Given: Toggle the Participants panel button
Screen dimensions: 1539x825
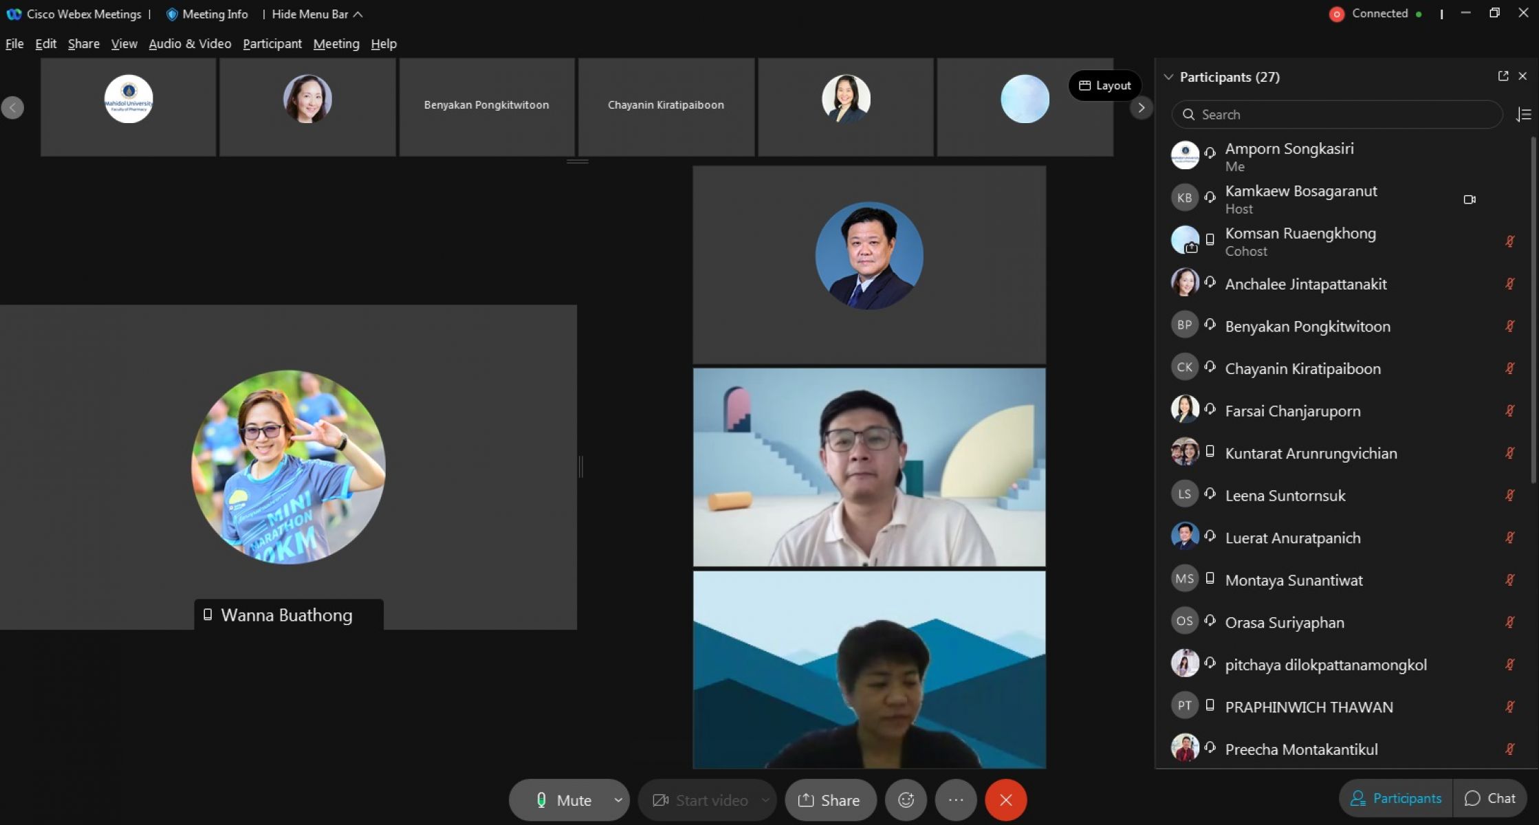Looking at the screenshot, I should (1396, 798).
